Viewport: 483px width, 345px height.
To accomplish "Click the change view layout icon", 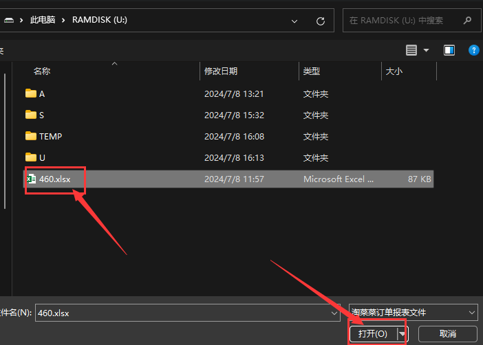I will tap(411, 50).
